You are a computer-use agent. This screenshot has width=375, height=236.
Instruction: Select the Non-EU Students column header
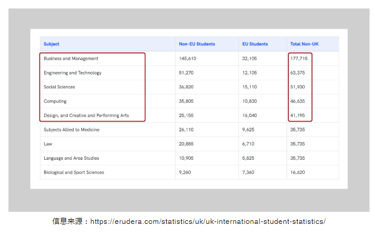(x=197, y=44)
